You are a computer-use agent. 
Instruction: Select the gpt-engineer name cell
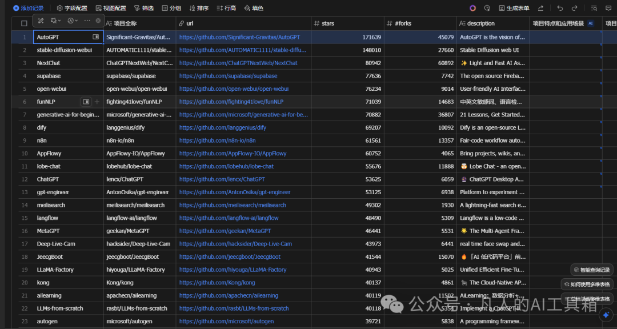point(68,192)
